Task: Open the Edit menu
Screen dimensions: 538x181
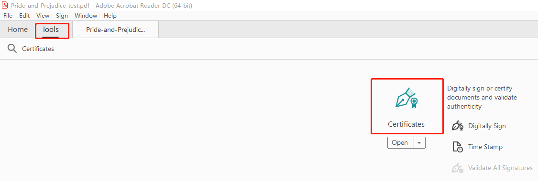Action: click(x=24, y=16)
